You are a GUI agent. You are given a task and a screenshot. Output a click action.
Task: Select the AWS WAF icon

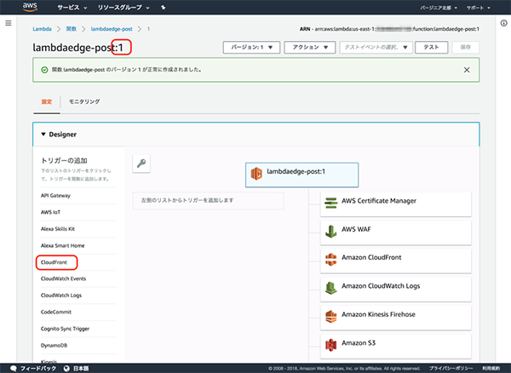[x=330, y=232]
